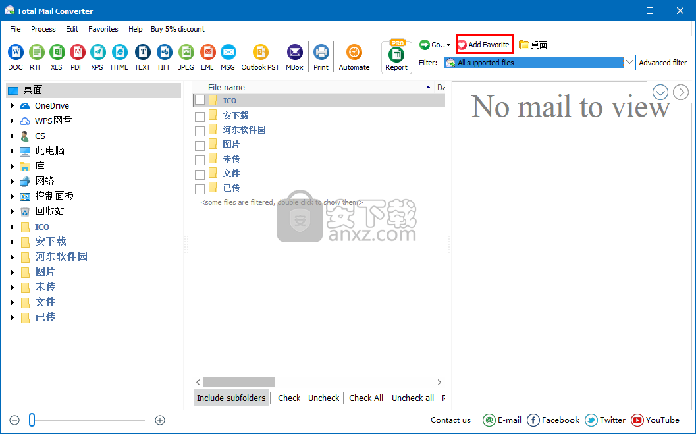This screenshot has width=696, height=434.
Task: Open the Process menu
Action: click(43, 29)
